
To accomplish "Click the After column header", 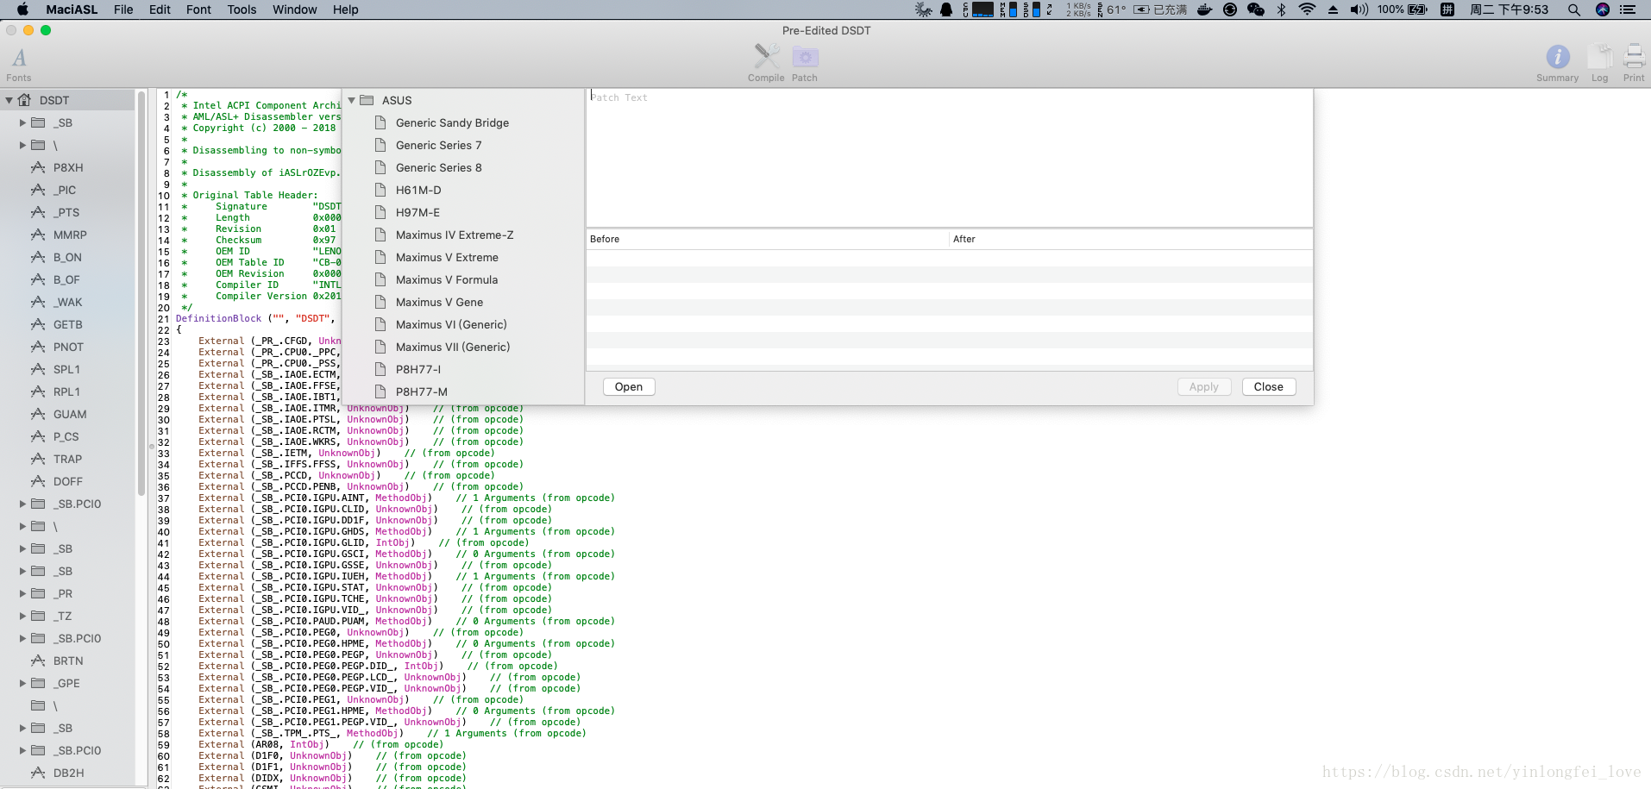I will (1131, 239).
